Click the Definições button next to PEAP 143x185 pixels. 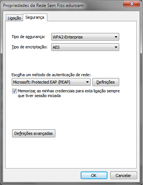pyautogui.click(x=106, y=82)
